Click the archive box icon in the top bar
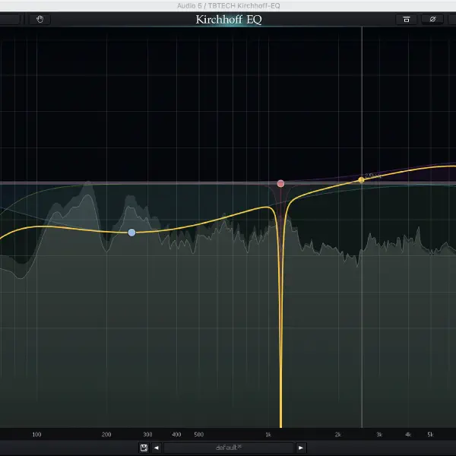 point(407,19)
